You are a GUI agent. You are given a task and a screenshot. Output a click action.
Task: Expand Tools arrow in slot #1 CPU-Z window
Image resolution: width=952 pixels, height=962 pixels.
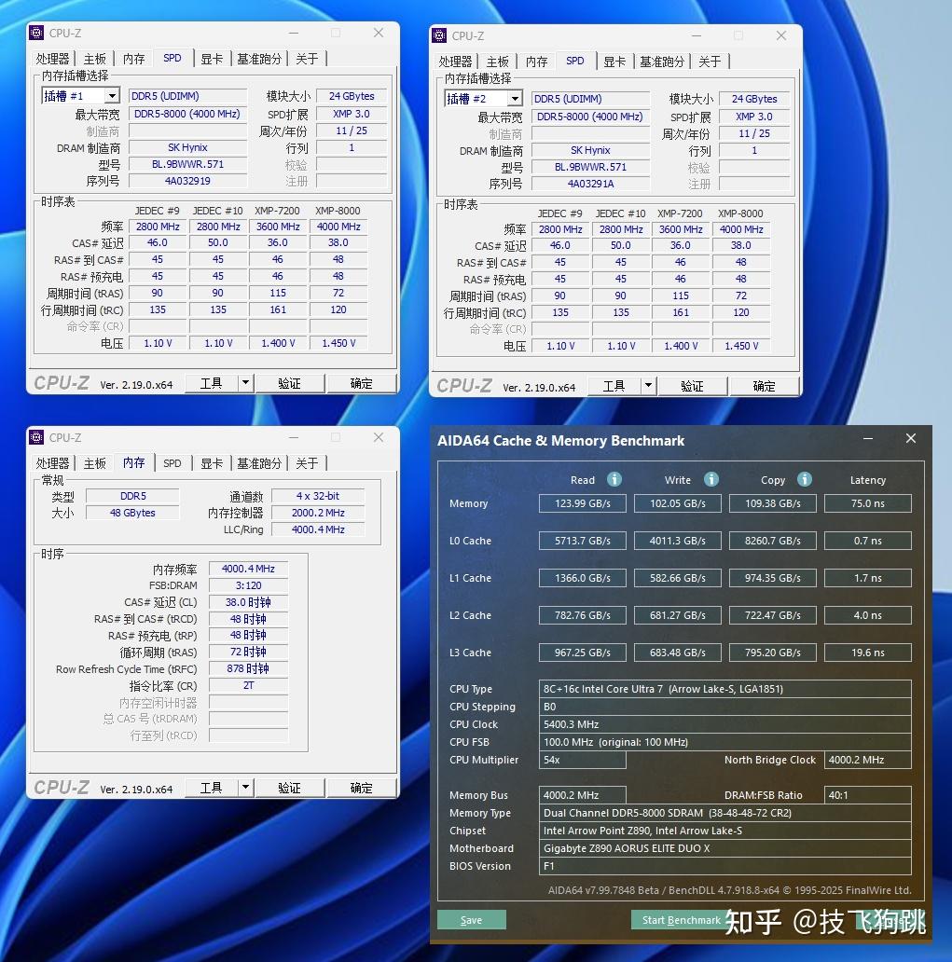point(245,383)
